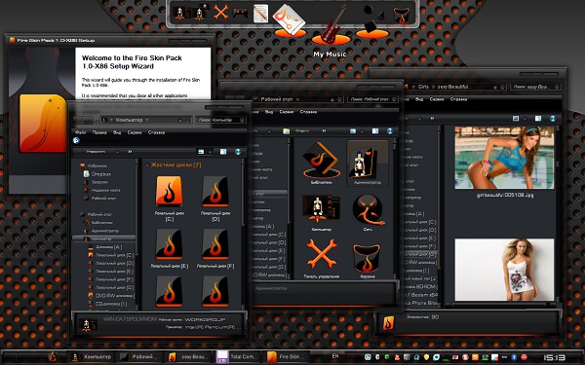
Task: Open the Библиотеки icon in Рабочий стол window
Action: click(321, 161)
